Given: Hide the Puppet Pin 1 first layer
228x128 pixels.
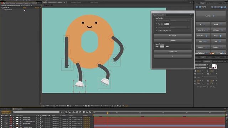Looking at the screenshot, I should coord(1,118).
